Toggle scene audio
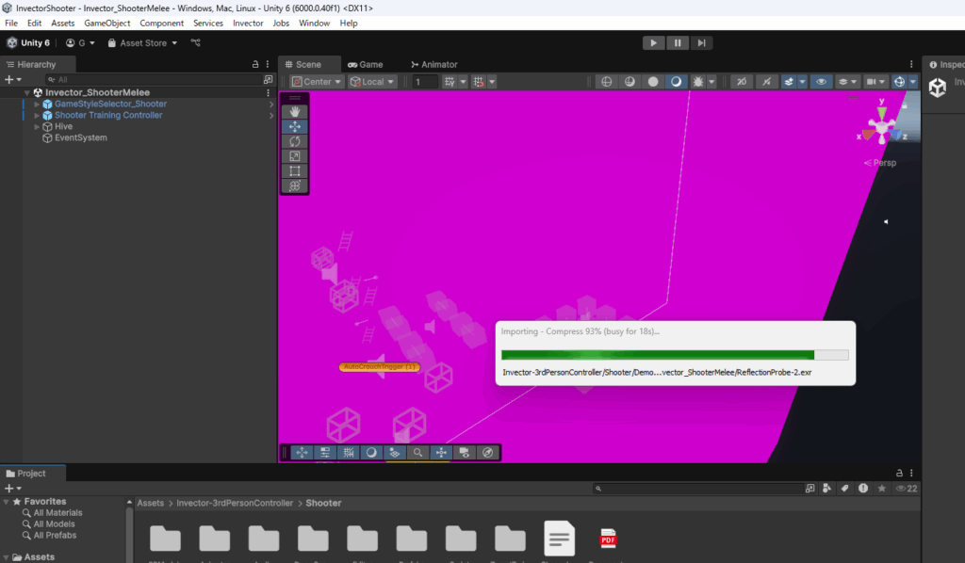The image size is (965, 563). coord(766,82)
